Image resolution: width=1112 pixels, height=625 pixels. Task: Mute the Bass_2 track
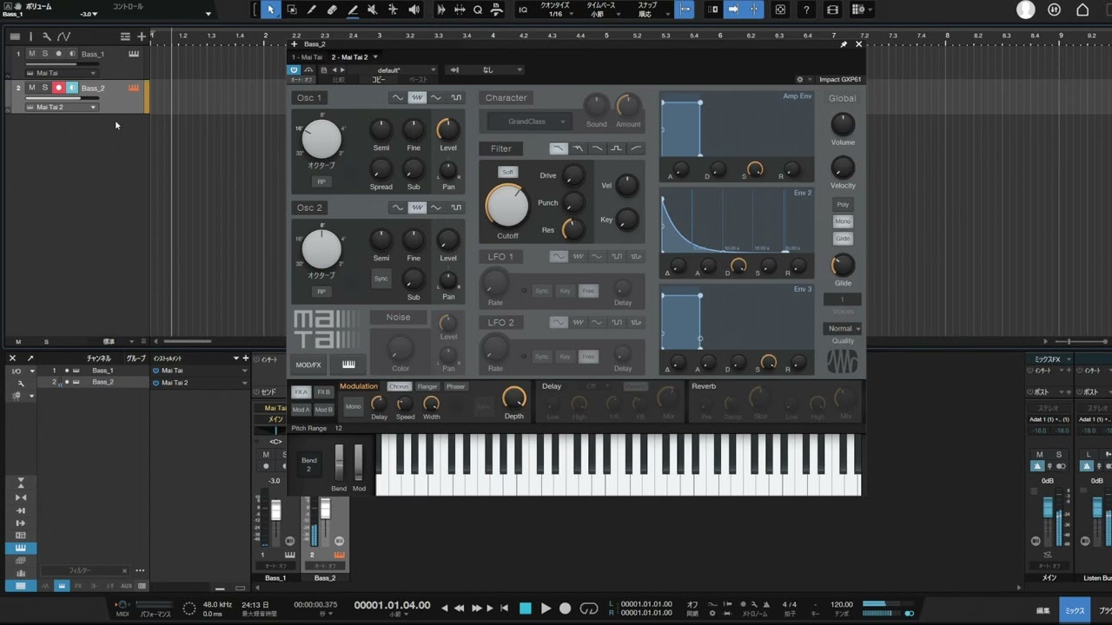click(x=32, y=88)
